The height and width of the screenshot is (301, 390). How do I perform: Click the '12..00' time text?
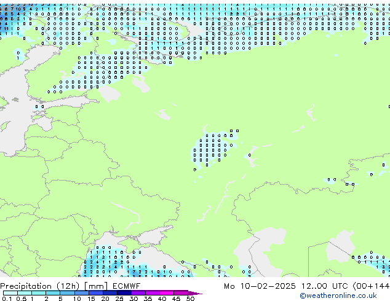(x=314, y=286)
